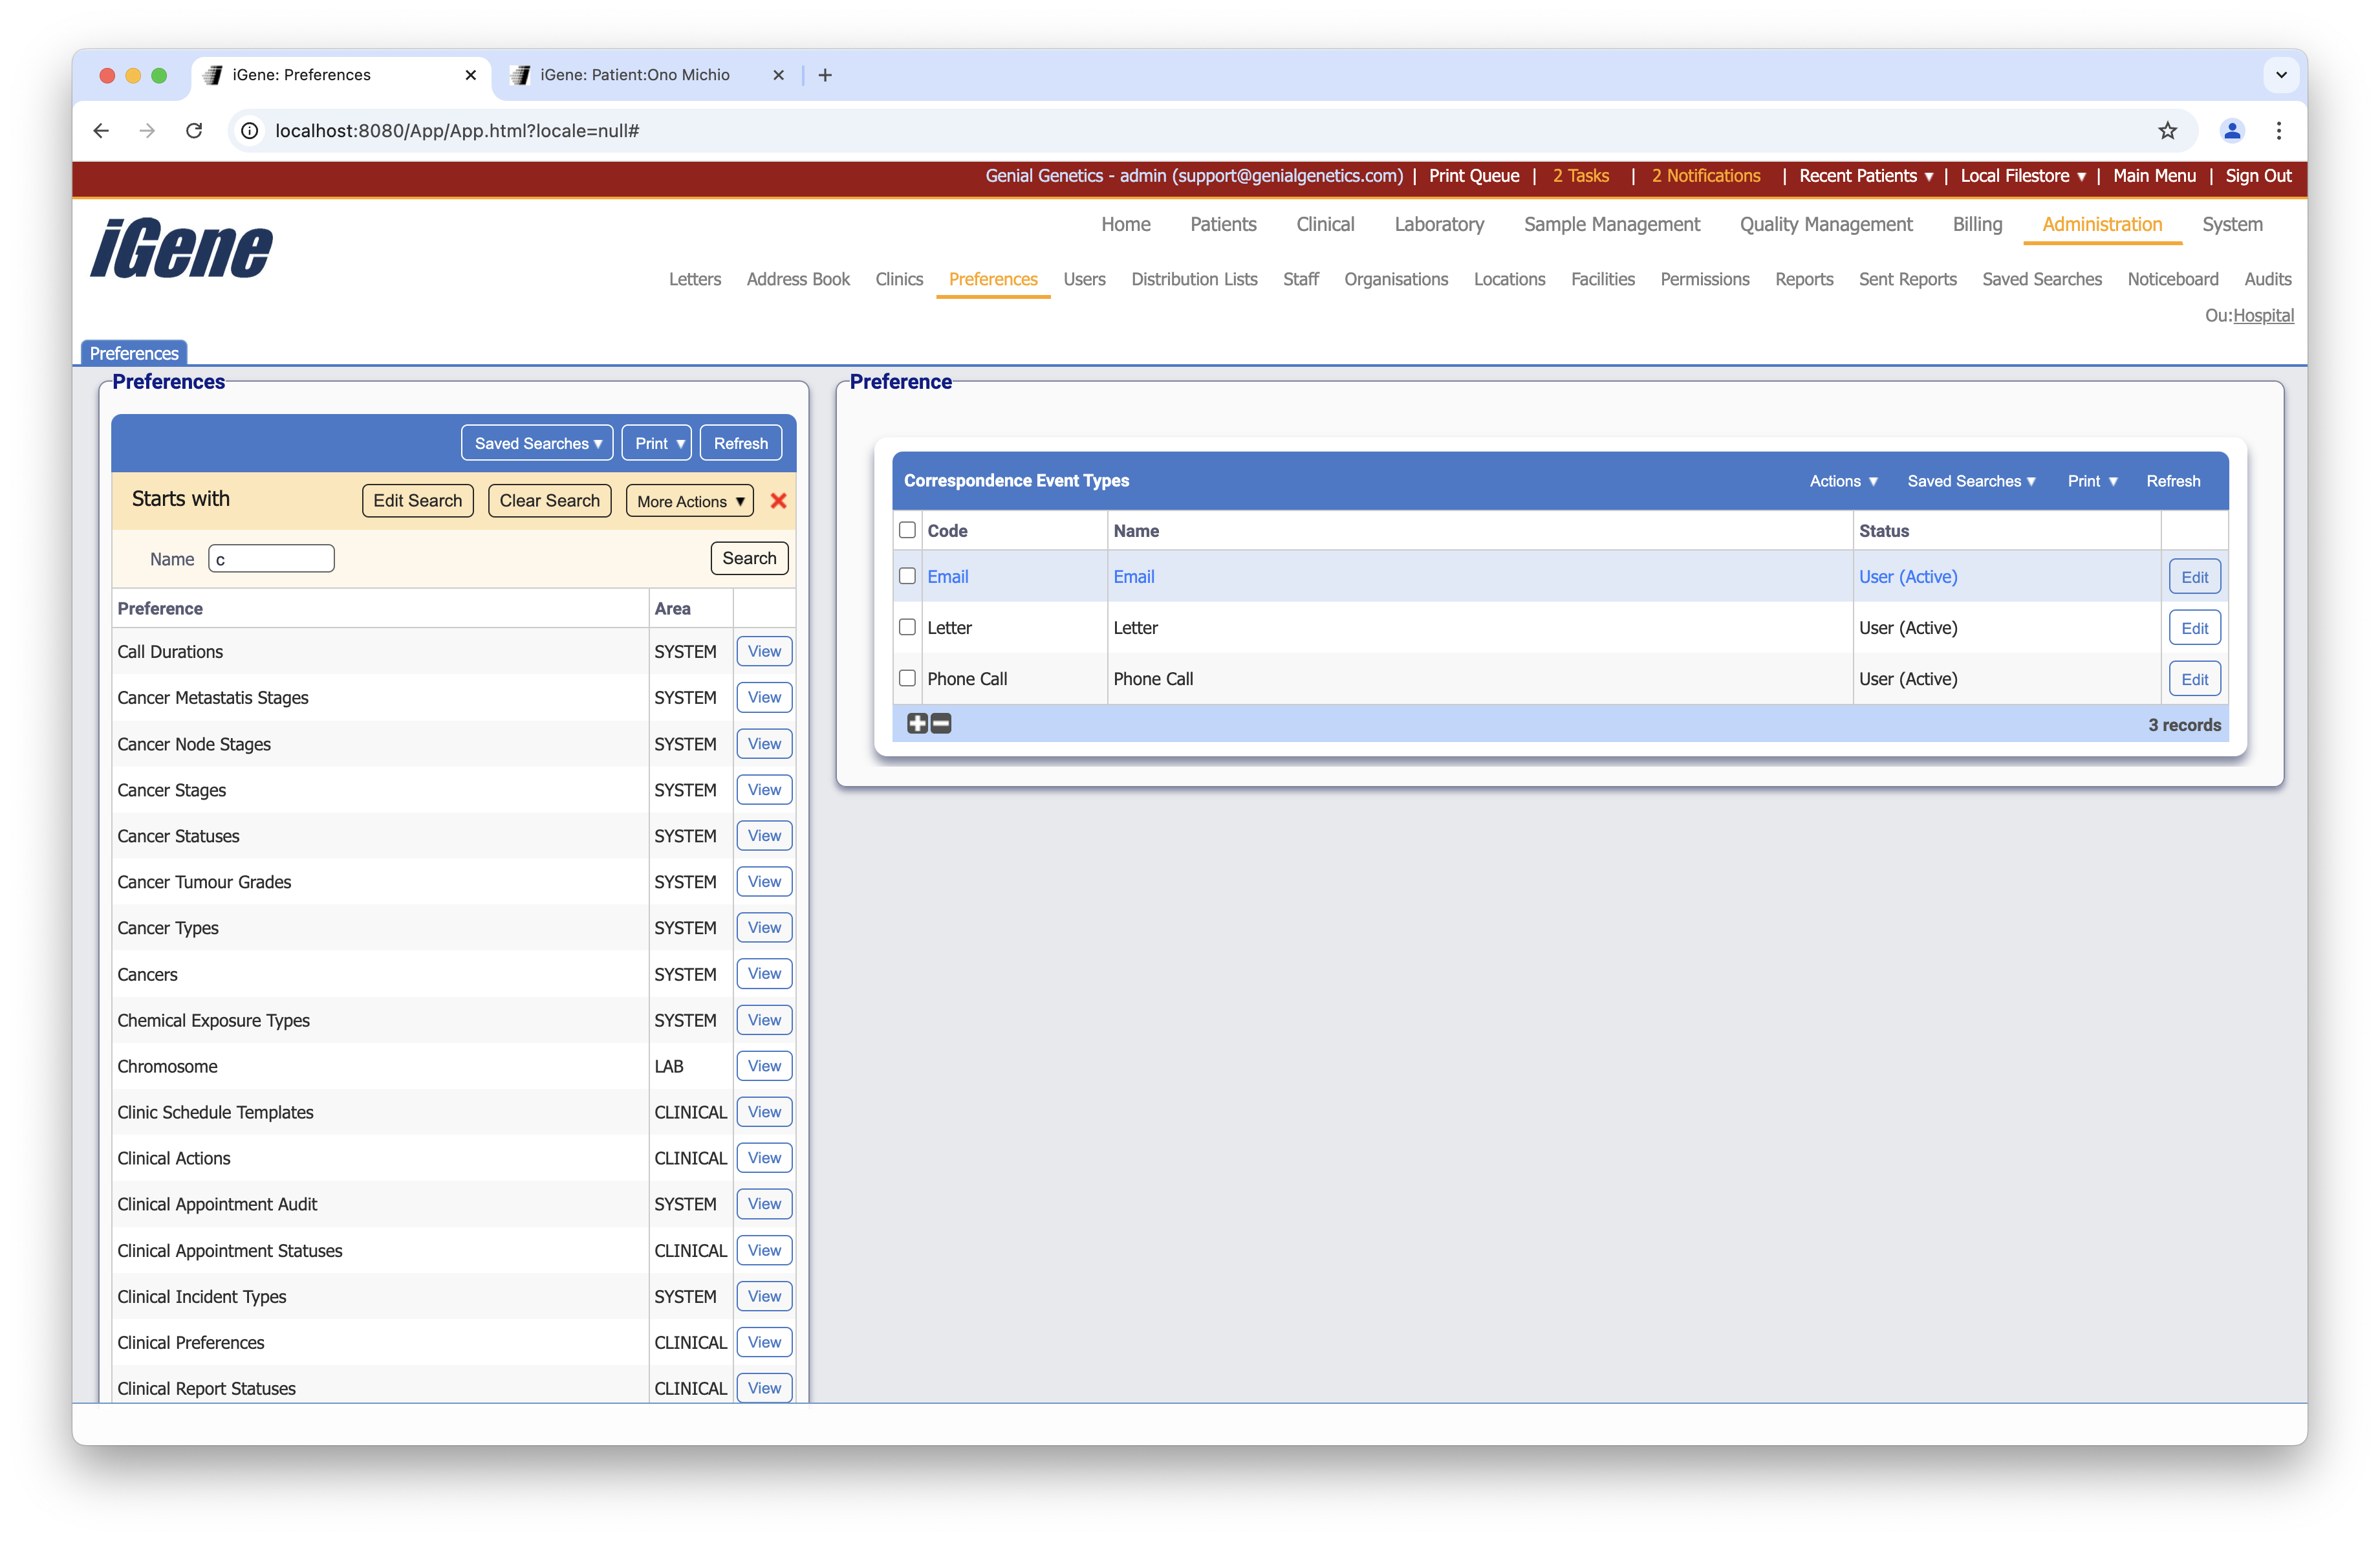Click the red X to remove the search
The image size is (2380, 1541).
[778, 501]
